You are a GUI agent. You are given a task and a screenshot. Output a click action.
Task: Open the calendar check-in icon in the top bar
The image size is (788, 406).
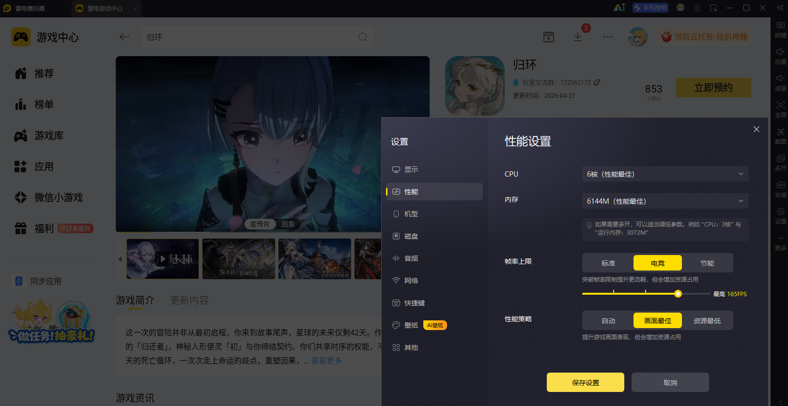click(549, 37)
